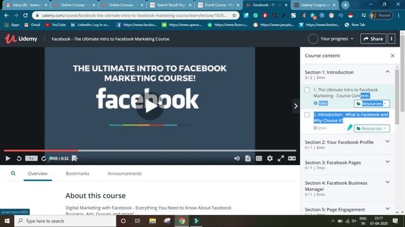Open File Explorer from taskbar

[153, 221]
